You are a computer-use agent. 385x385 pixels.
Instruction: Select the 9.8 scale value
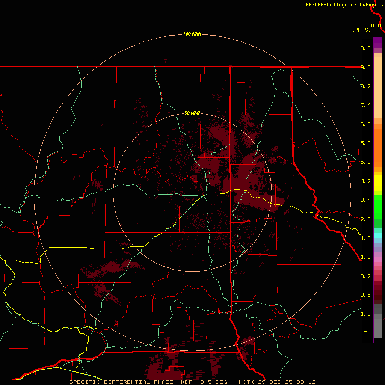coord(366,48)
